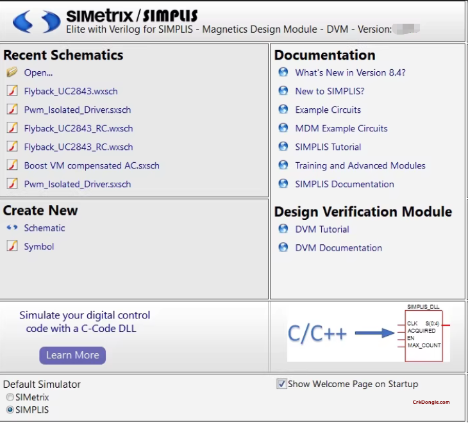Click the globe icon beside DVM Documentation
The width and height of the screenshot is (468, 423).
click(283, 247)
